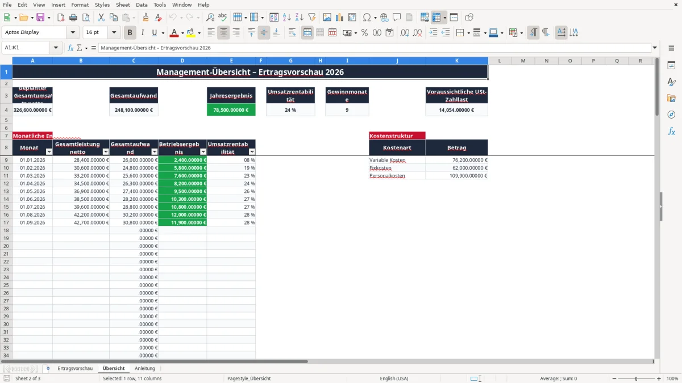This screenshot has width=682, height=383.
Task: Open the Monat column filter dropdown
Action: 49,152
